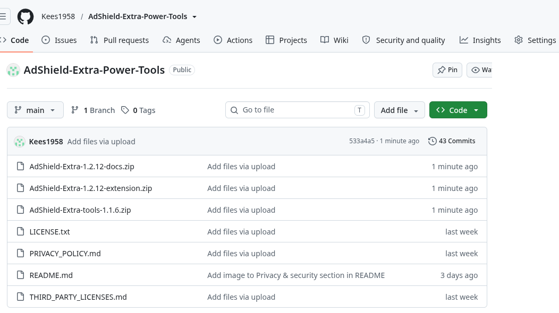Open latest commit message in header row

coord(101,142)
